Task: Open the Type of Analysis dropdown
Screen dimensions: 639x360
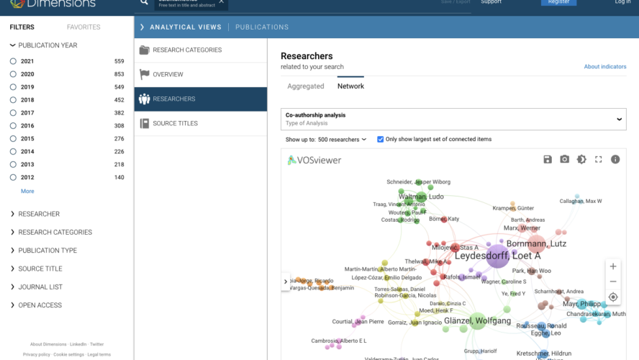Action: tap(453, 119)
